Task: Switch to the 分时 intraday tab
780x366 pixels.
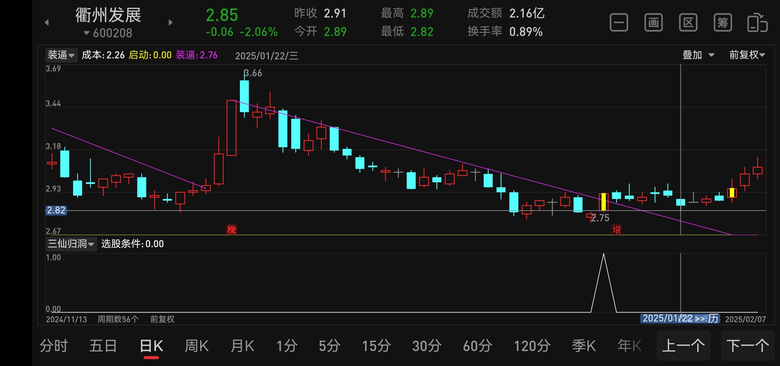Action: 54,346
